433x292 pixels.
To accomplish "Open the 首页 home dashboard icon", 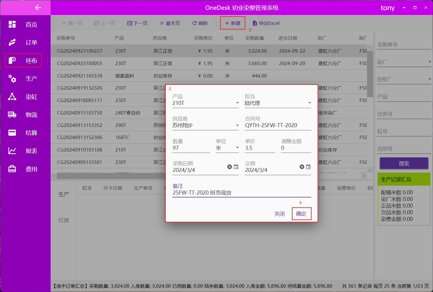I will [x=12, y=24].
